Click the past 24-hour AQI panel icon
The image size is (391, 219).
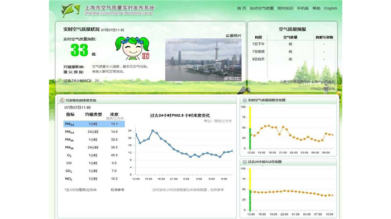(245, 162)
